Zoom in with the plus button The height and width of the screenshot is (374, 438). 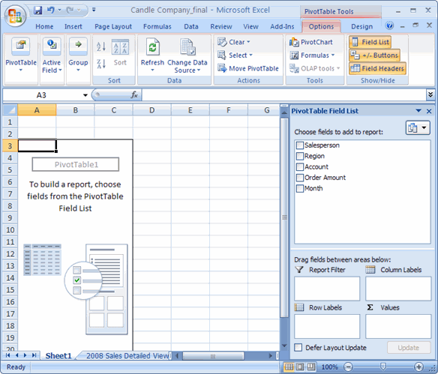(x=418, y=367)
